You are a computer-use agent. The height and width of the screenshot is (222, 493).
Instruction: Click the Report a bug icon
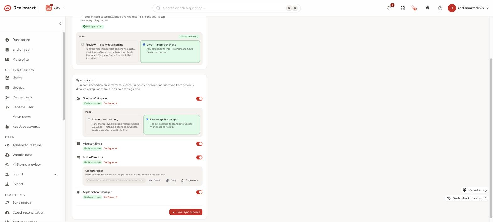(465, 190)
